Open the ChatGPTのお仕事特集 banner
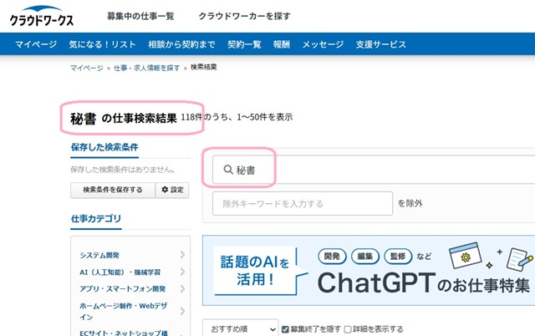The height and width of the screenshot is (336, 535). [369, 270]
